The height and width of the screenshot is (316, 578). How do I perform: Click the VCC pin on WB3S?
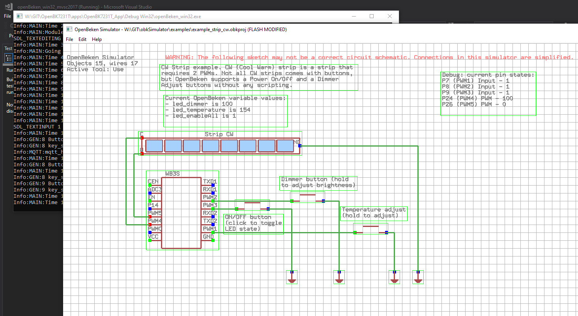tap(150, 240)
